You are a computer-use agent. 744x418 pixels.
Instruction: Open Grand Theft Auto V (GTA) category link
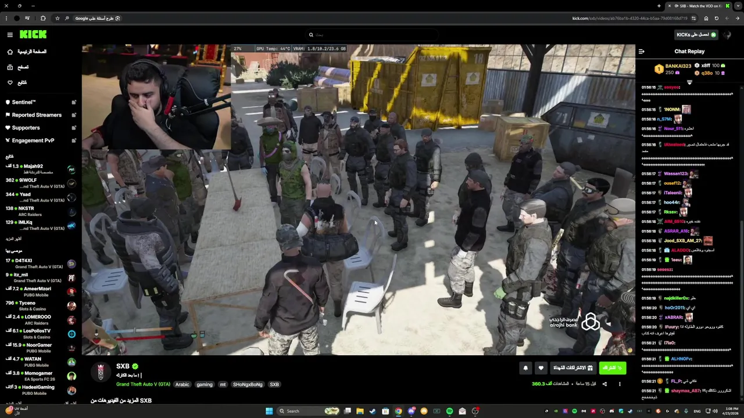[143, 384]
